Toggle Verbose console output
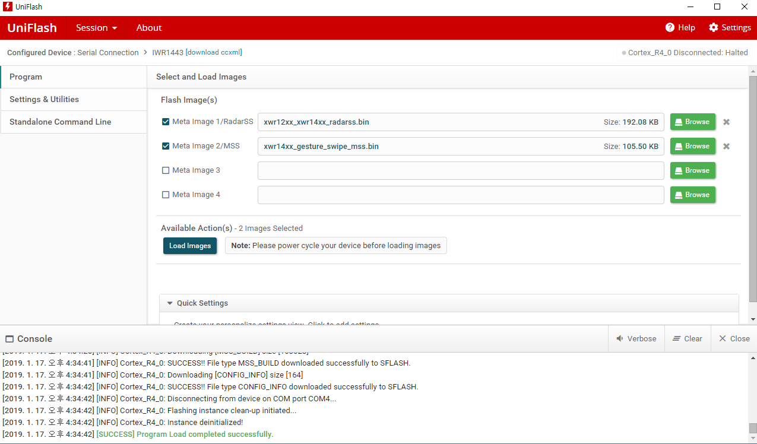Image resolution: width=757 pixels, height=444 pixels. coord(636,338)
